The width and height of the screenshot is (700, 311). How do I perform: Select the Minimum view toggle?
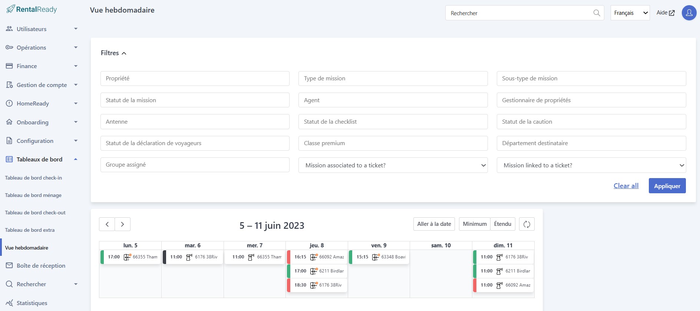(475, 224)
